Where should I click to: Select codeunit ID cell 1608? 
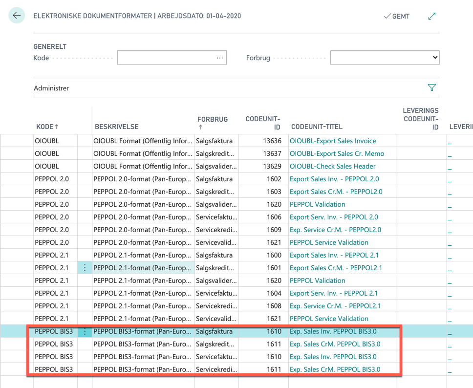point(263,305)
